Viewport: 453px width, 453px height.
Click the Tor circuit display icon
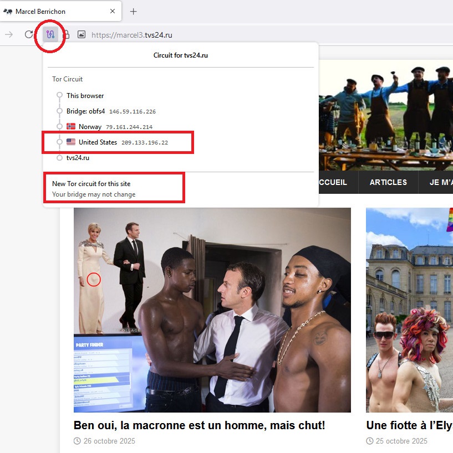coord(50,34)
